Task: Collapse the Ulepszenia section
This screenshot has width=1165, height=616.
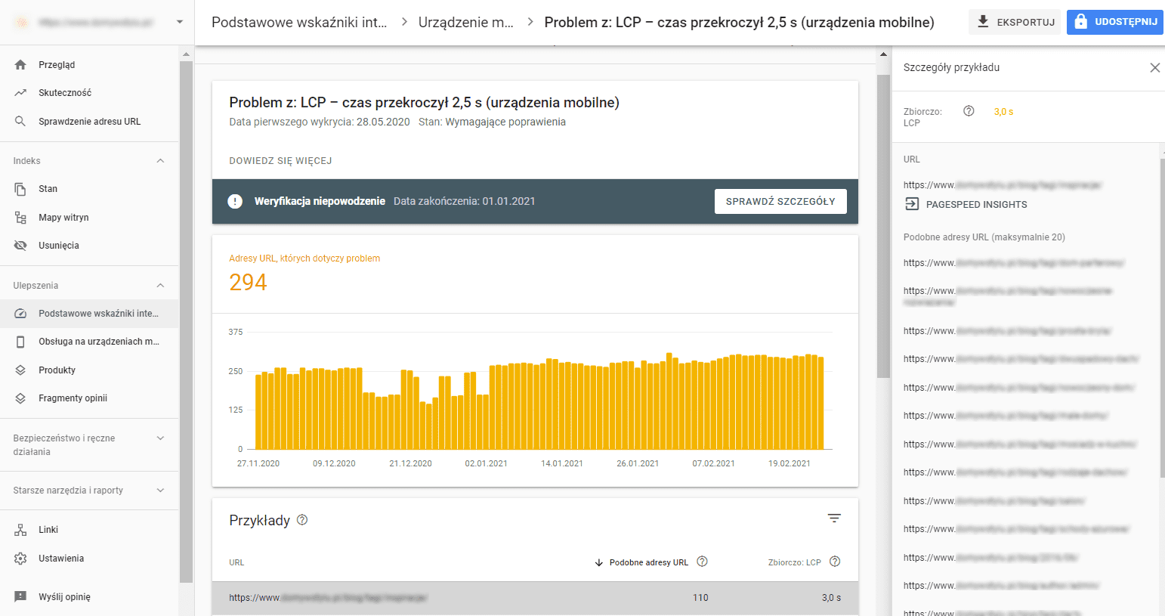Action: click(160, 286)
